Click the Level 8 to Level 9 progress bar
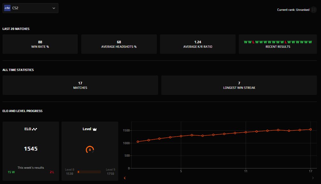Image resolution: width=321 pixels, height=184 pixels. [89, 172]
